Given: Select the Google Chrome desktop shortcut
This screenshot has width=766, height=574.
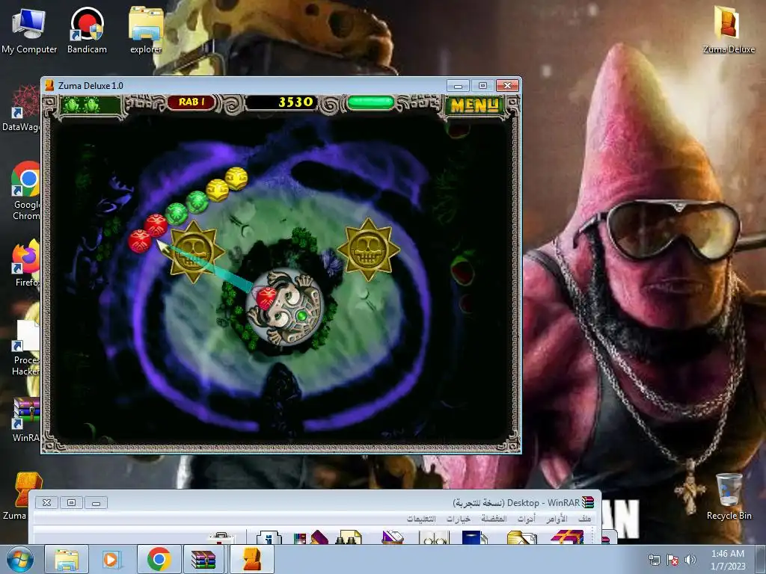Looking at the screenshot, I should (25, 191).
